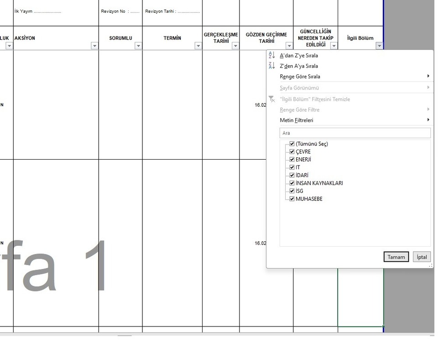Open the SORUMLU column filter dropdown
This screenshot has width=444, height=342.
(x=138, y=46)
